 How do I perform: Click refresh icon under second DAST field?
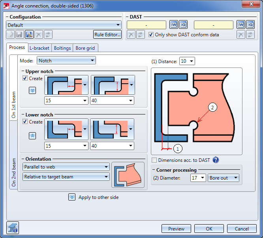pos(250,34)
